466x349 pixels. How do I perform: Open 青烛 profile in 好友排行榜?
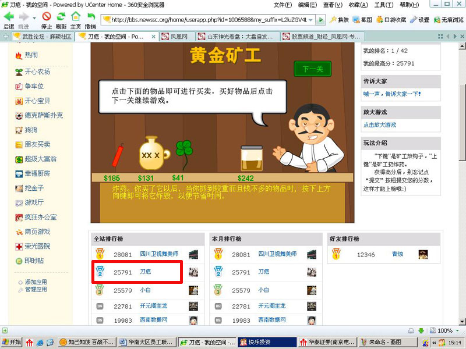(x=397, y=254)
